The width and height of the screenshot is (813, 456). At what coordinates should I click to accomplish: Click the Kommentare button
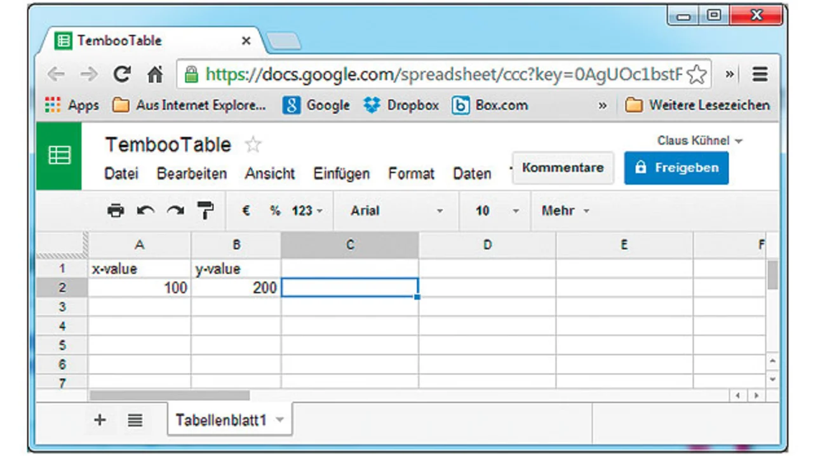pos(562,168)
